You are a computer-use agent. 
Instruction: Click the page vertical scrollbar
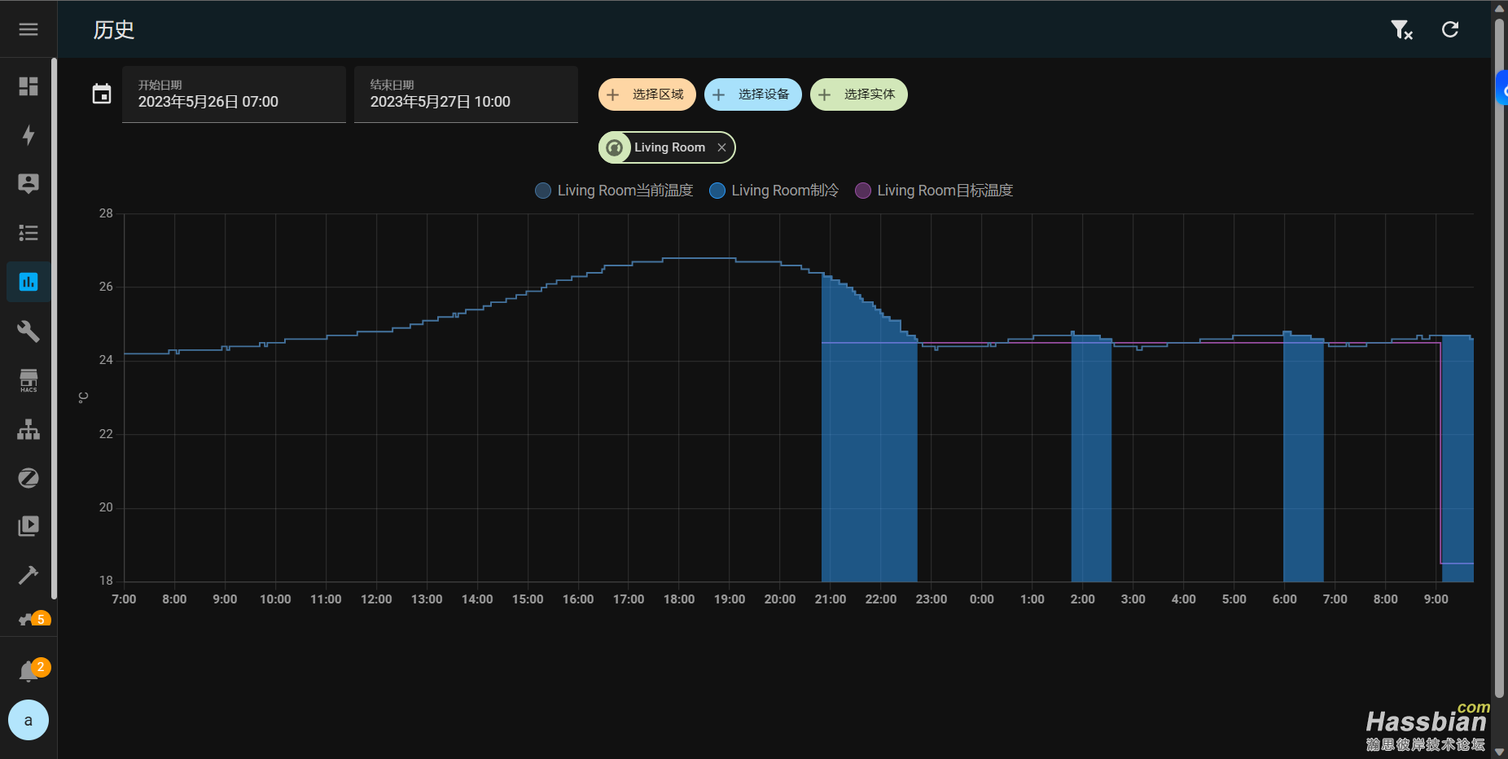[x=1499, y=358]
